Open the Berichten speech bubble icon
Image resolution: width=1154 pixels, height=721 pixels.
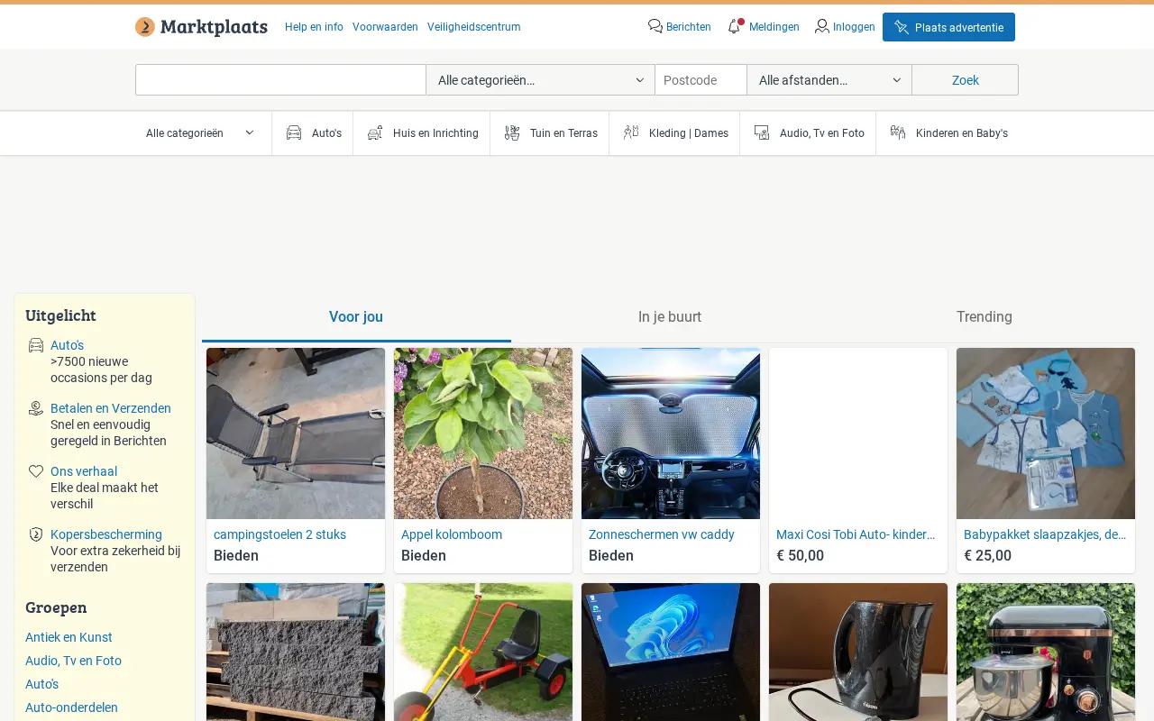point(655,26)
